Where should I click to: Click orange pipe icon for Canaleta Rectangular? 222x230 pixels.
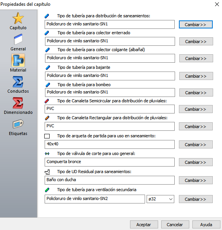click(x=47, y=118)
